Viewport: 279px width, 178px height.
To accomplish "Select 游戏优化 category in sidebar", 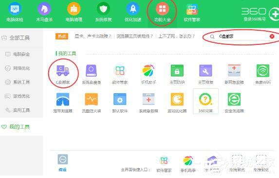I will 18,96.
